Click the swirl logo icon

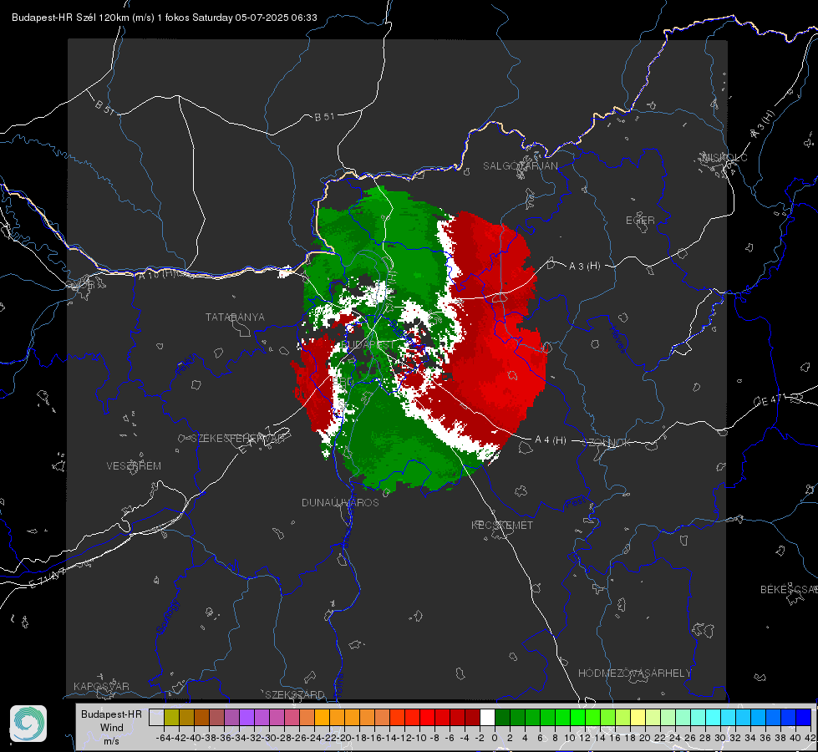click(x=28, y=724)
